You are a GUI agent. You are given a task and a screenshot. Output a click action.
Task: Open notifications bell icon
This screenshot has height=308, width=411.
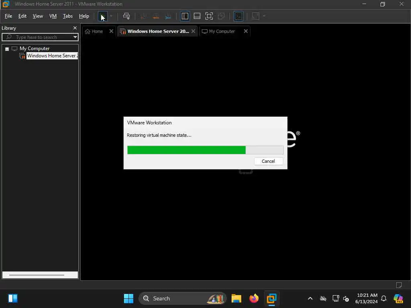pyautogui.click(x=384, y=298)
